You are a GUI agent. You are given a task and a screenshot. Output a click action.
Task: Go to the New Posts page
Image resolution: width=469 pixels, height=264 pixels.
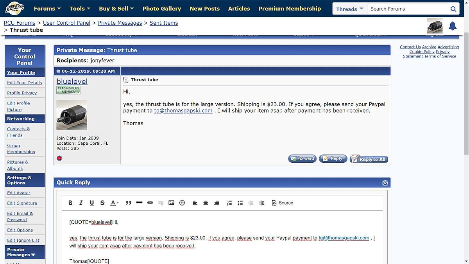tap(204, 9)
